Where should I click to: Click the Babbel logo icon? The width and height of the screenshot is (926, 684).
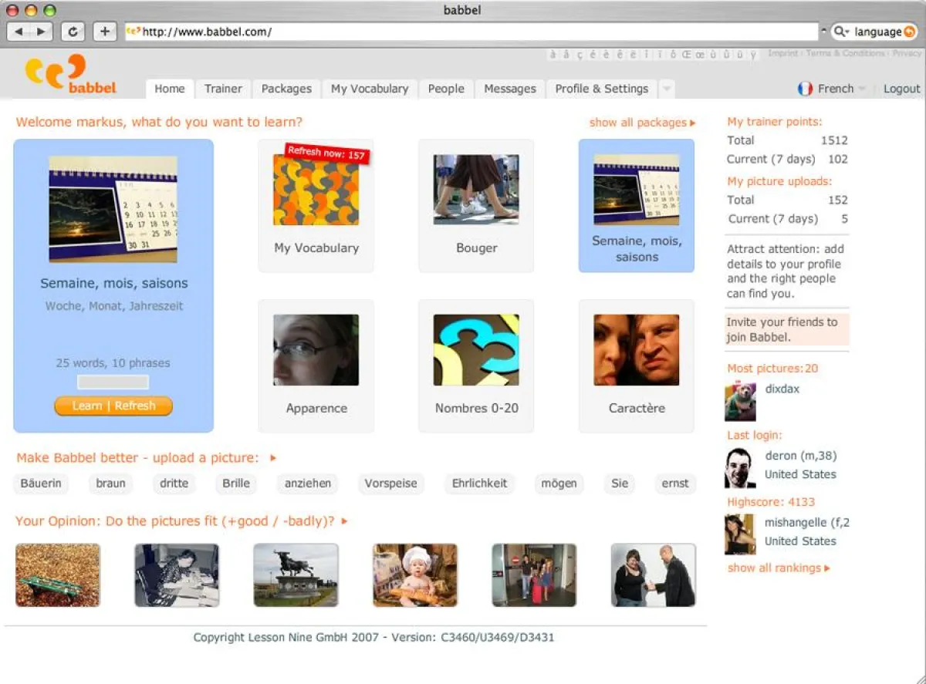click(54, 72)
